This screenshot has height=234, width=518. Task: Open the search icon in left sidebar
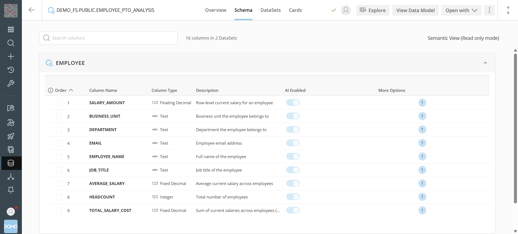11,43
